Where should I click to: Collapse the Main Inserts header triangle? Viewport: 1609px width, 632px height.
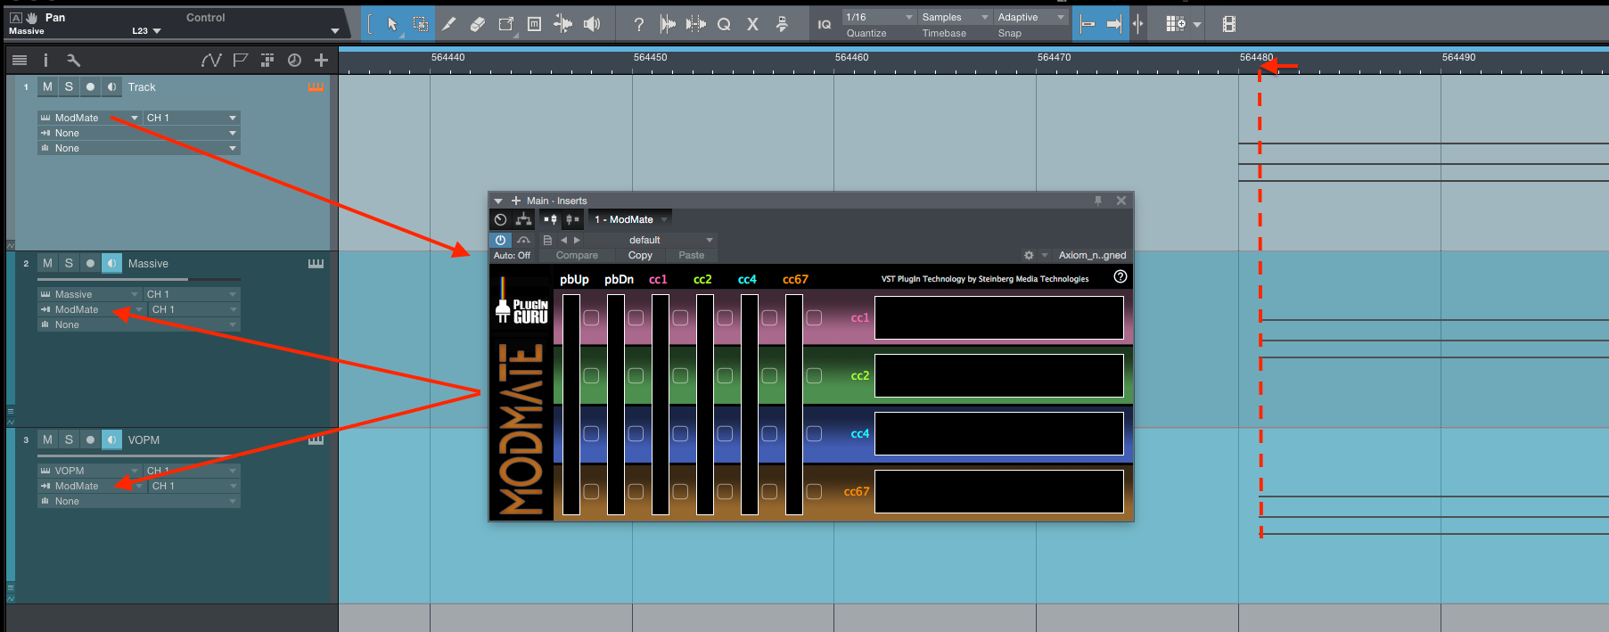[x=498, y=201]
